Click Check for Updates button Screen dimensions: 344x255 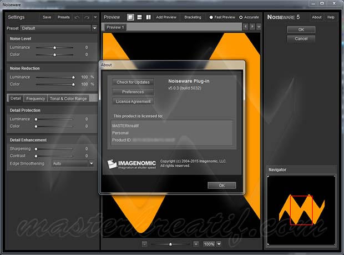pyautogui.click(x=133, y=82)
